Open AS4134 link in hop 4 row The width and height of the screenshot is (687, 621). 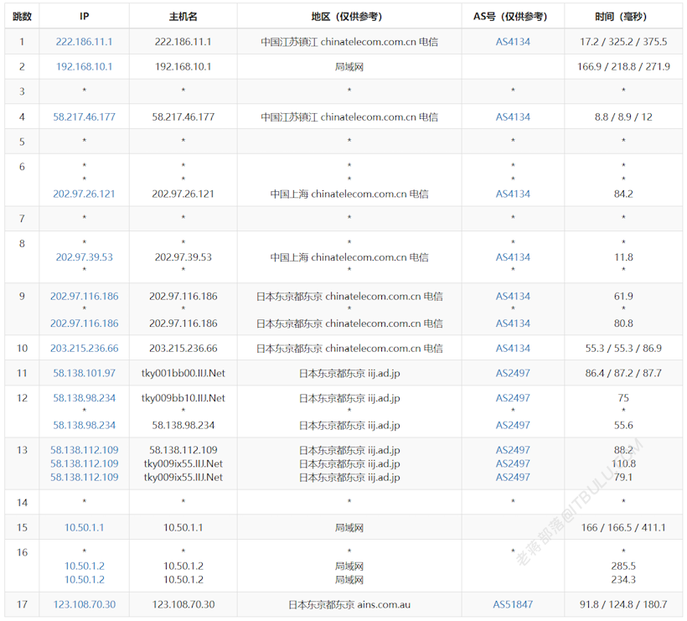coord(513,117)
